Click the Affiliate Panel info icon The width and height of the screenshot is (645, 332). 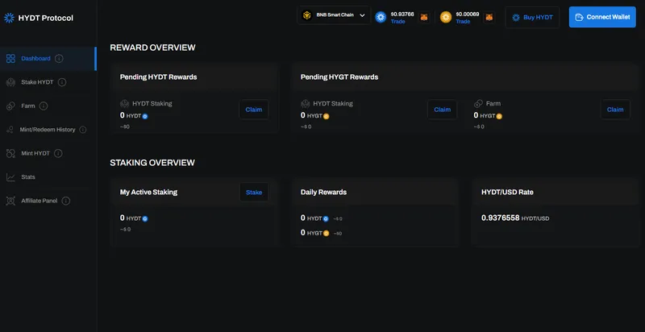click(66, 201)
